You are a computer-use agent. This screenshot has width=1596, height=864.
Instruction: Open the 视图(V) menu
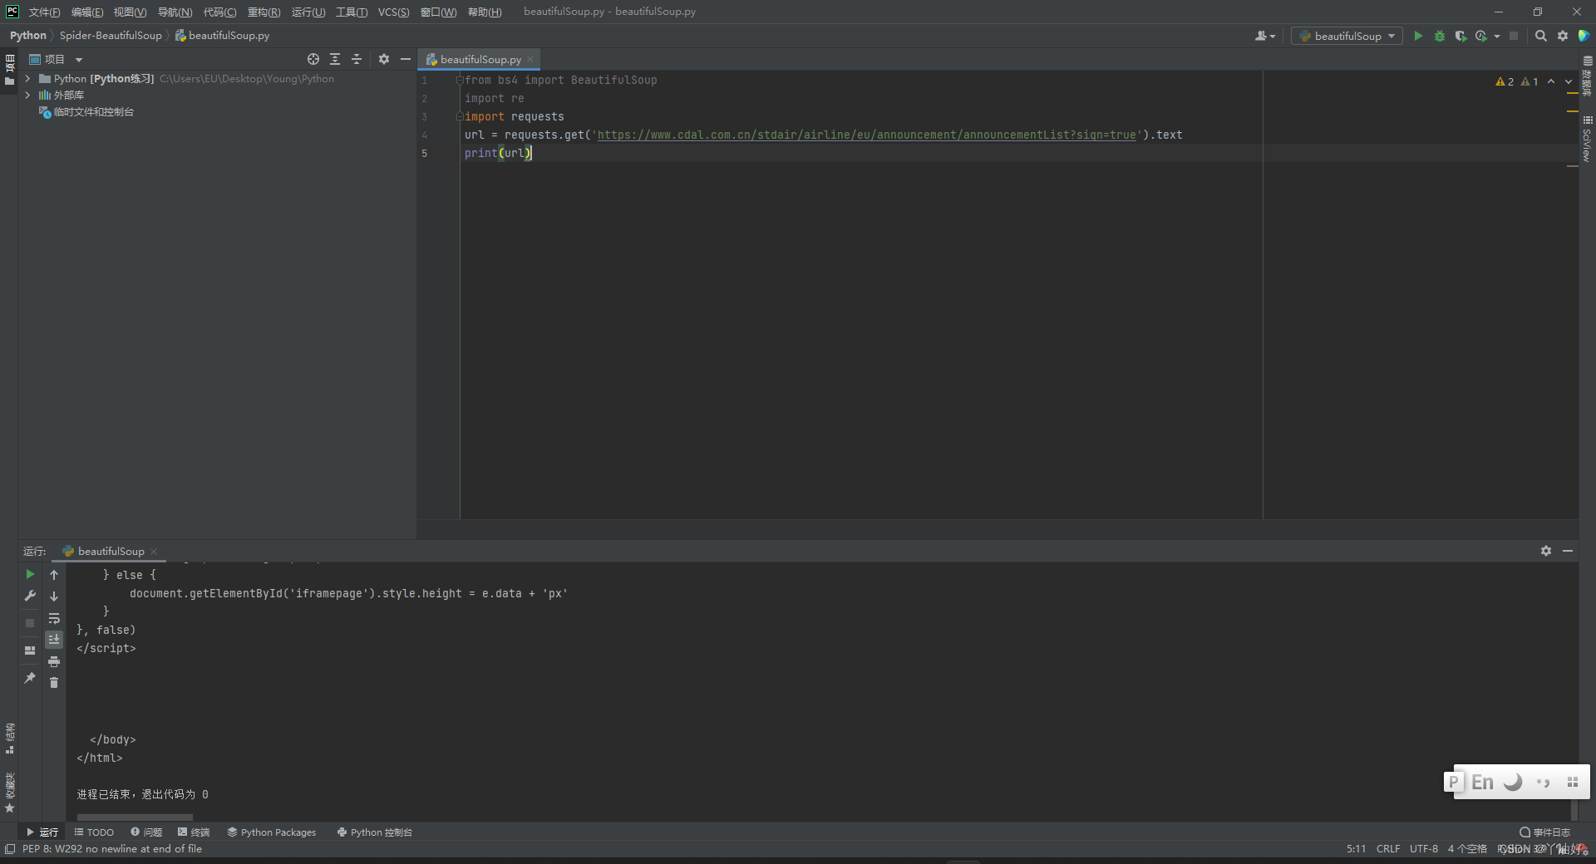coord(130,12)
